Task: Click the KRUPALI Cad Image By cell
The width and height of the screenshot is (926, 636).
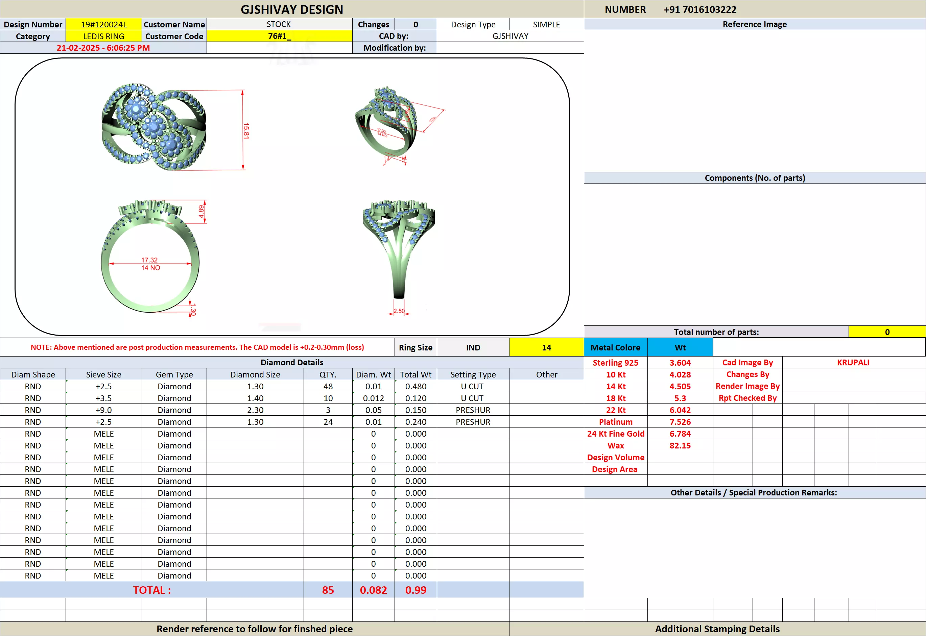Action: tap(853, 363)
